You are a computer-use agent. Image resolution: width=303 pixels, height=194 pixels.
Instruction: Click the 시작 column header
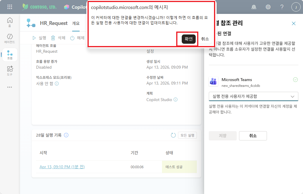pos(43,153)
